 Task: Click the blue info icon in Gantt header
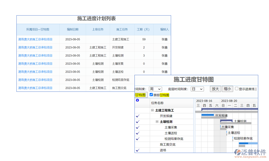pos(137,100)
